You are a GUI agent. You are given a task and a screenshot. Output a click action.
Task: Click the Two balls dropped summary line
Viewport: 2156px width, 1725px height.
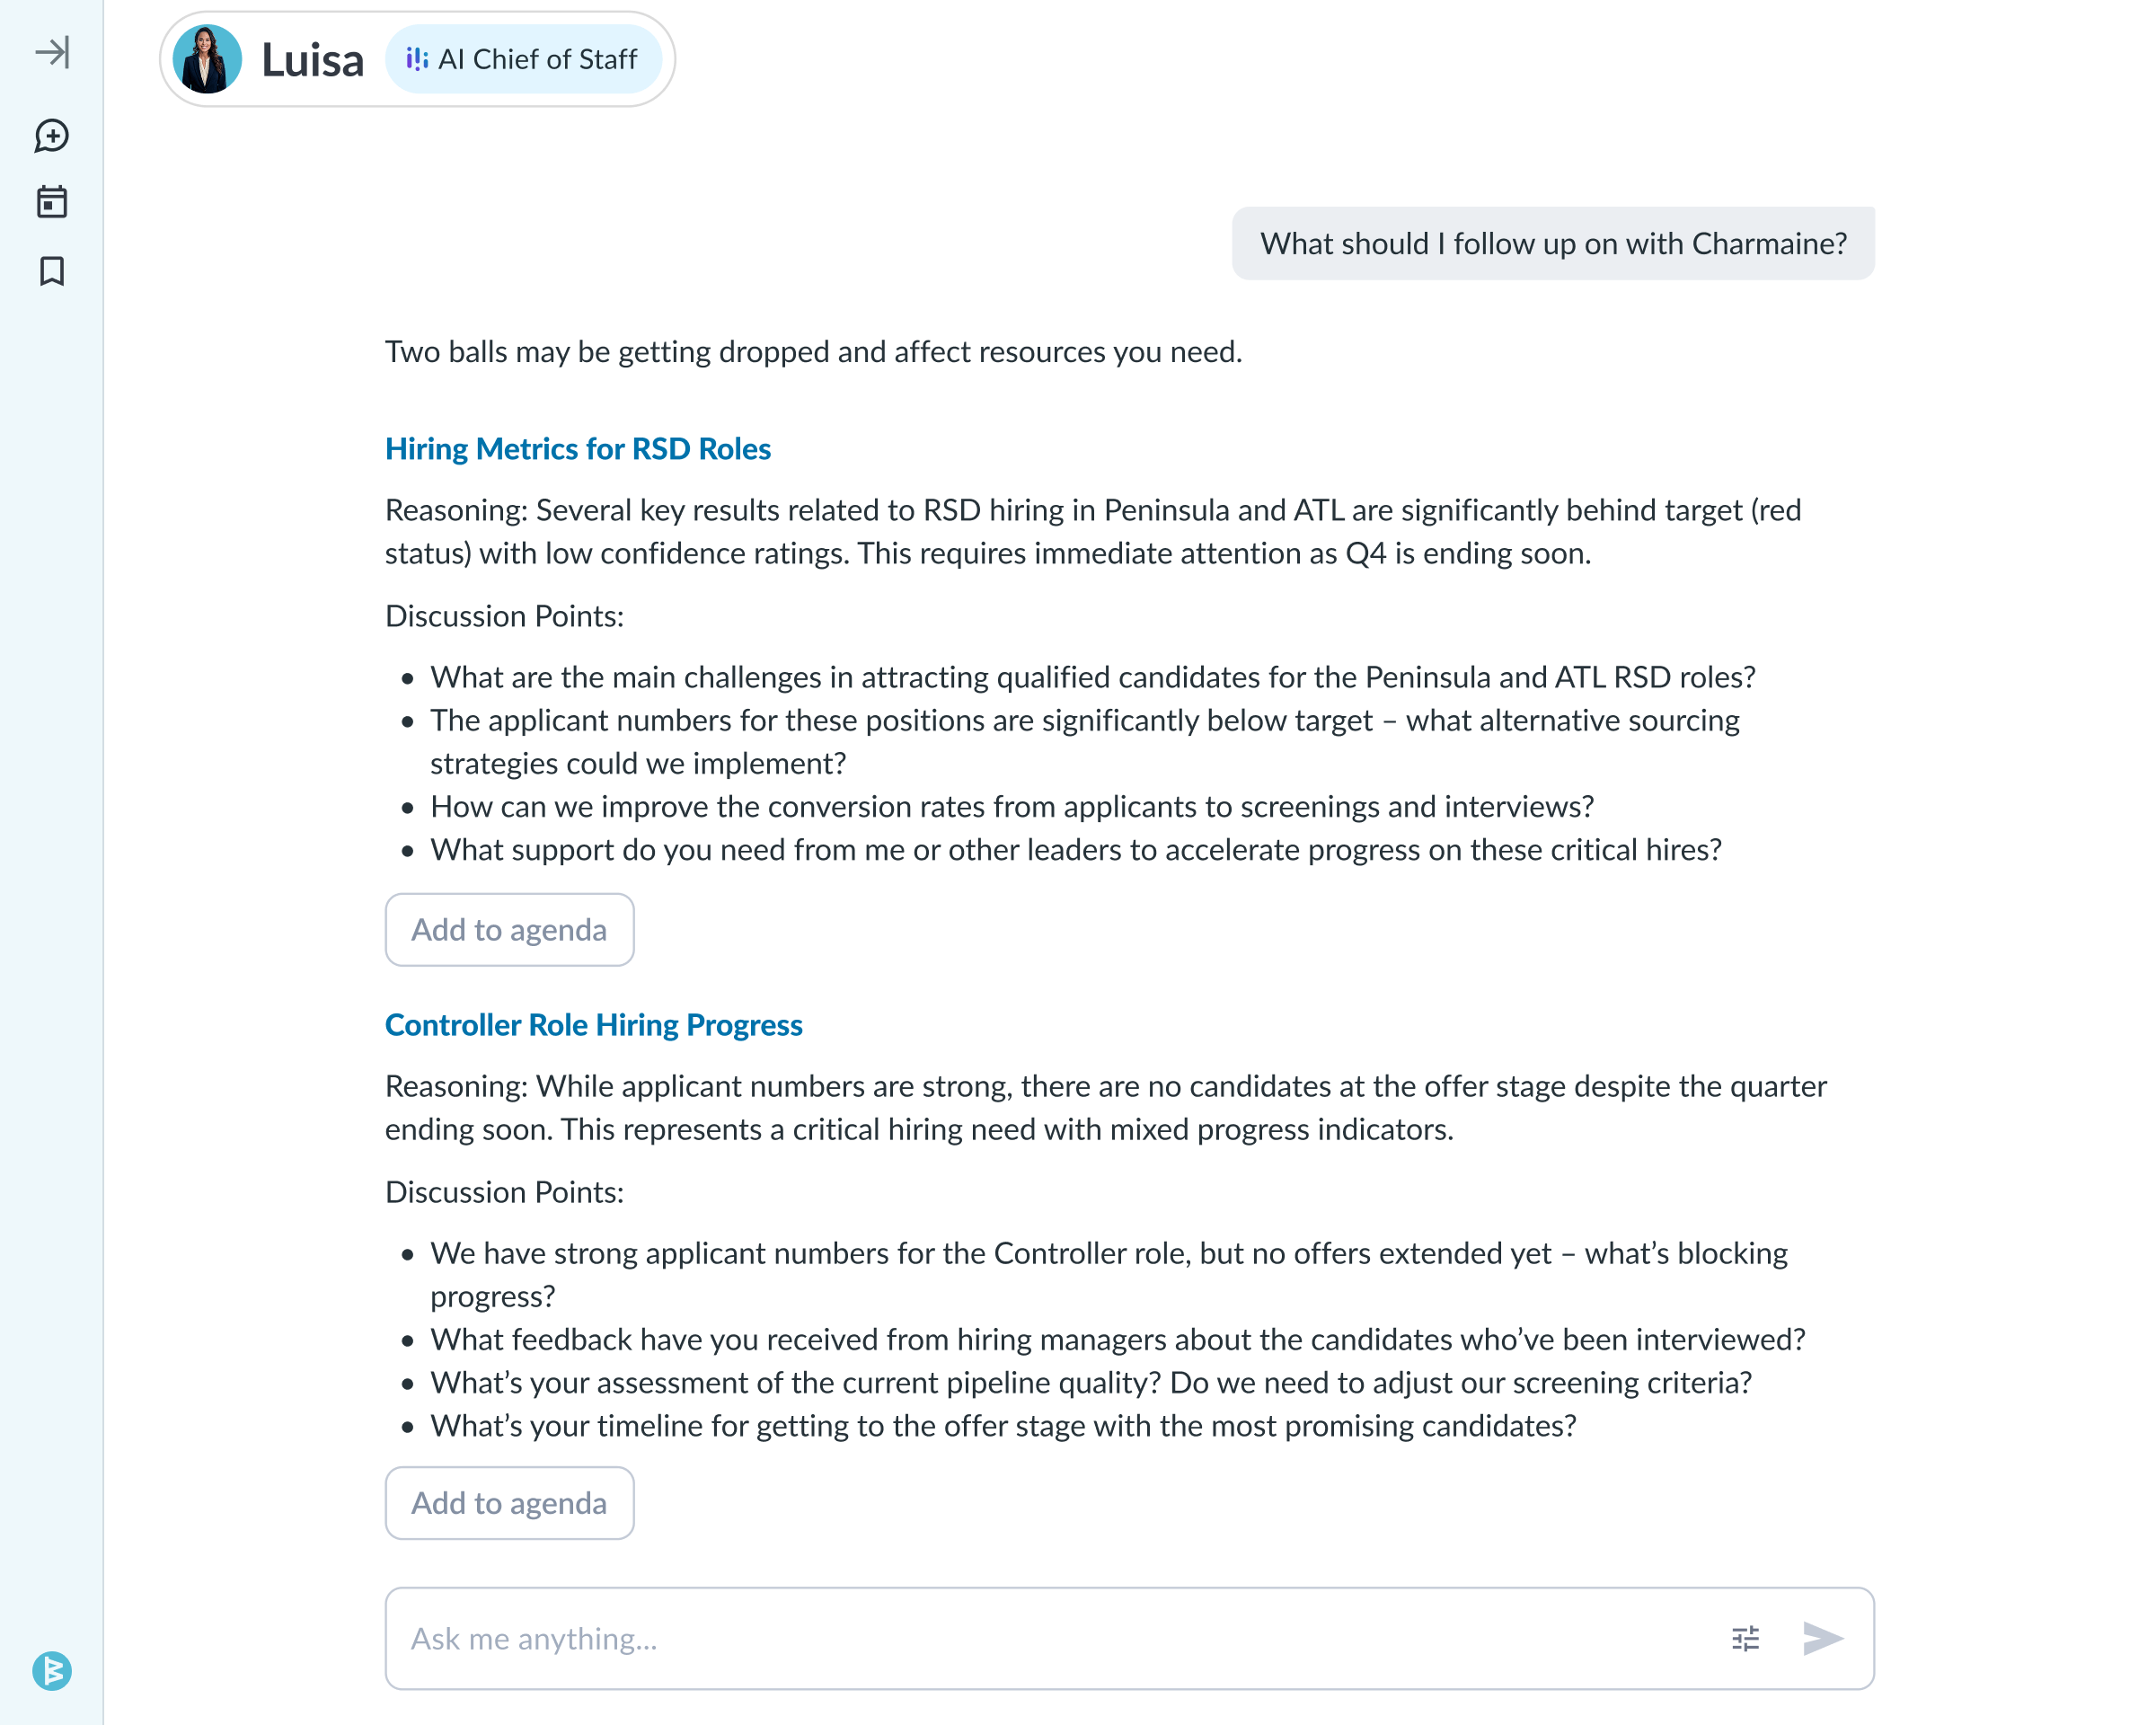813,351
